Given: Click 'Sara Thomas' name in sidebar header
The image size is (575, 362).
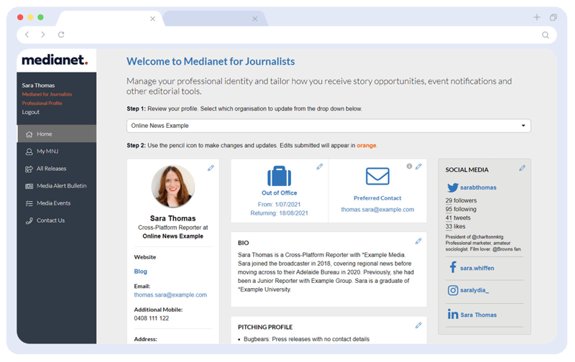Looking at the screenshot, I should (38, 85).
